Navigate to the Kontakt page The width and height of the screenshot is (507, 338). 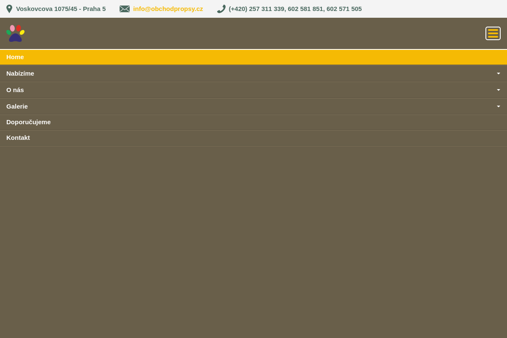point(18,138)
